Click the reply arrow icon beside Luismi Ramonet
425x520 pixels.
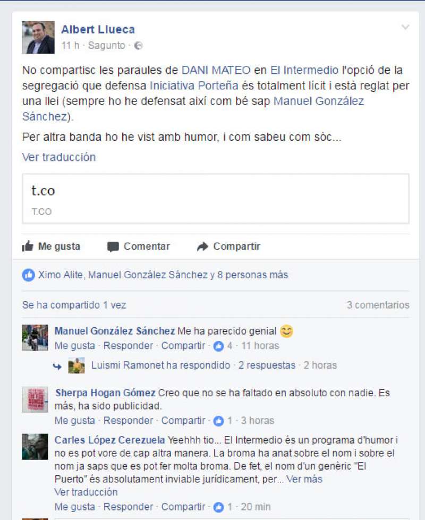tap(57, 366)
